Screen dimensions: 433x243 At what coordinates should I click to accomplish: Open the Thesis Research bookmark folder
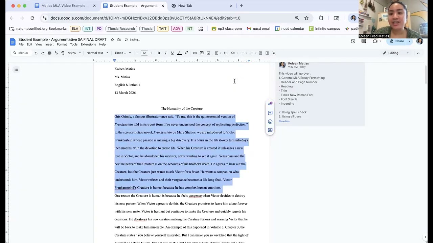click(121, 29)
